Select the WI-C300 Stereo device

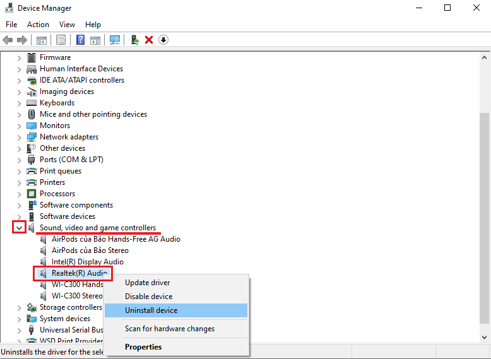point(77,296)
